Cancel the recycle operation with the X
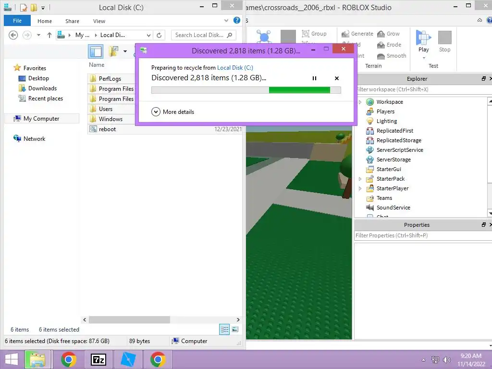This screenshot has width=492, height=369. pyautogui.click(x=337, y=78)
